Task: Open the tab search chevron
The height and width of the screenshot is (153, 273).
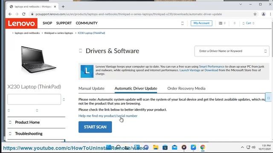Action: click(241, 4)
